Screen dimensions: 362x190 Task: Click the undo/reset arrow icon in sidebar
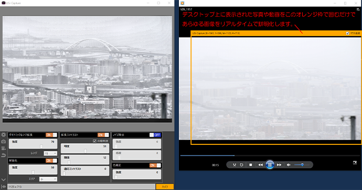pos(4,155)
